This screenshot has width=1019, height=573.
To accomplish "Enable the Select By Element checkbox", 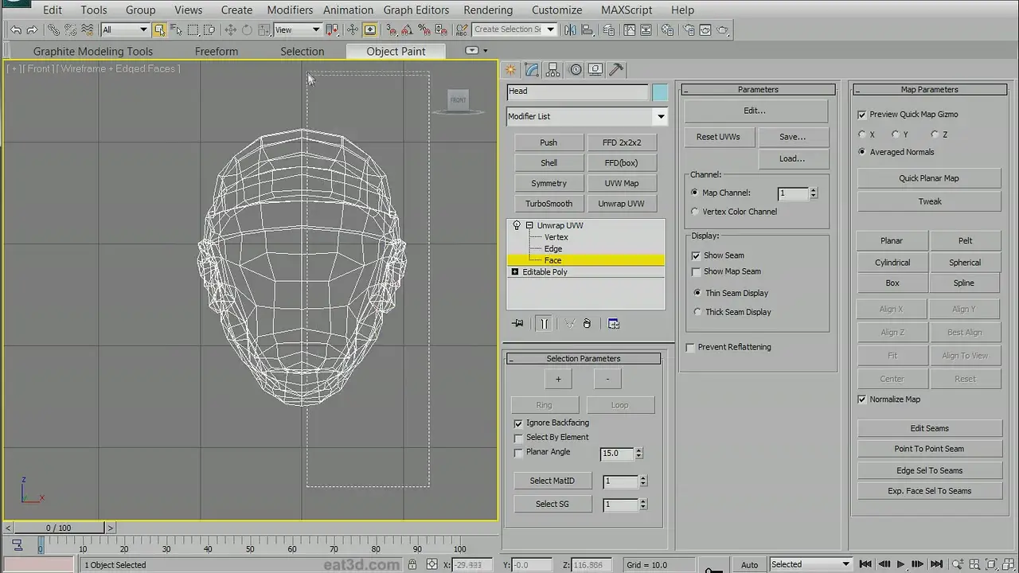I will (519, 438).
